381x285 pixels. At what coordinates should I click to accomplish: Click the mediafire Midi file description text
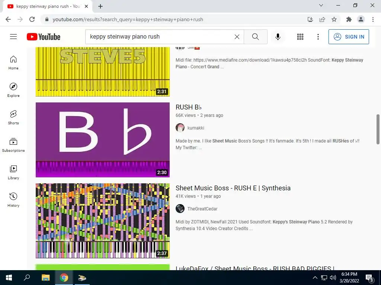point(269,63)
